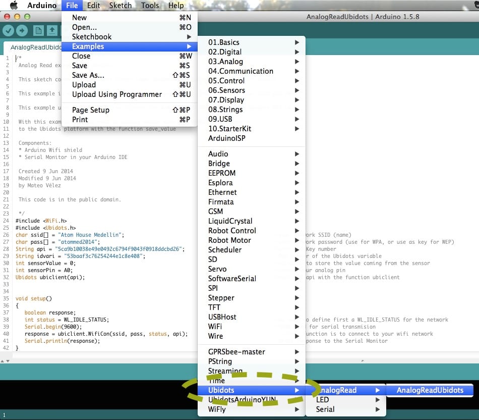Expand the LiquidCrystal examples submenu
This screenshot has width=479, height=420.
[x=252, y=221]
